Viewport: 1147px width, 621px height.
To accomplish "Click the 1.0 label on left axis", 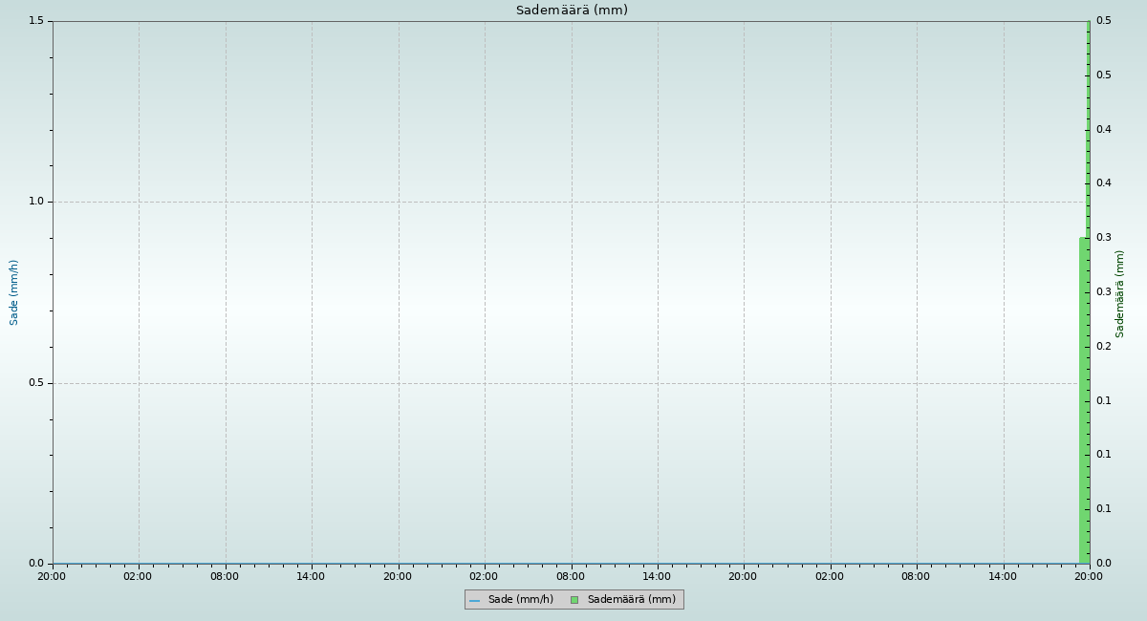I will (x=36, y=202).
